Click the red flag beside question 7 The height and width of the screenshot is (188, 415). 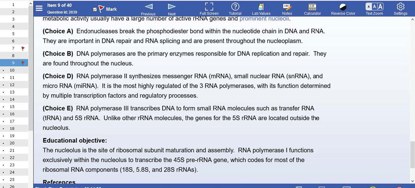point(23,48)
